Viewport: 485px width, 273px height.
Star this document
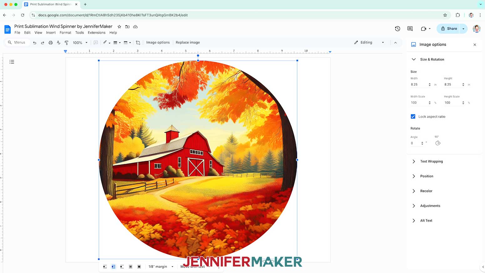(119, 27)
